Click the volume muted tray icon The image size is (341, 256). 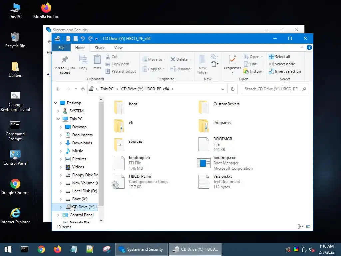[312, 249]
